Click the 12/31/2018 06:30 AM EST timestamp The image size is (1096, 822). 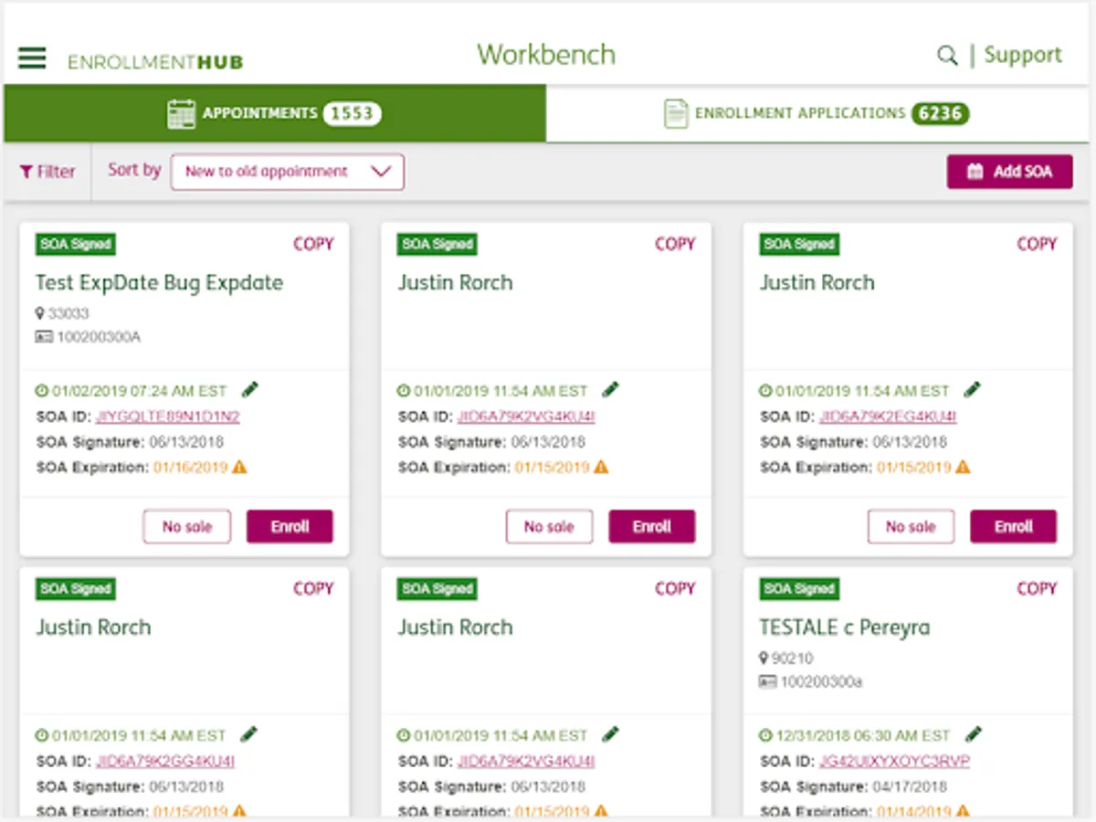tap(862, 735)
